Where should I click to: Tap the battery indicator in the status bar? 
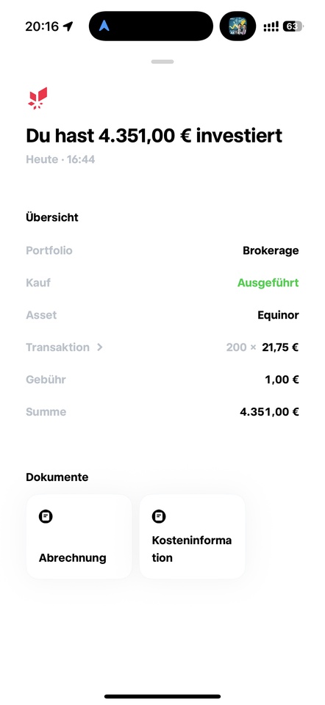[293, 26]
